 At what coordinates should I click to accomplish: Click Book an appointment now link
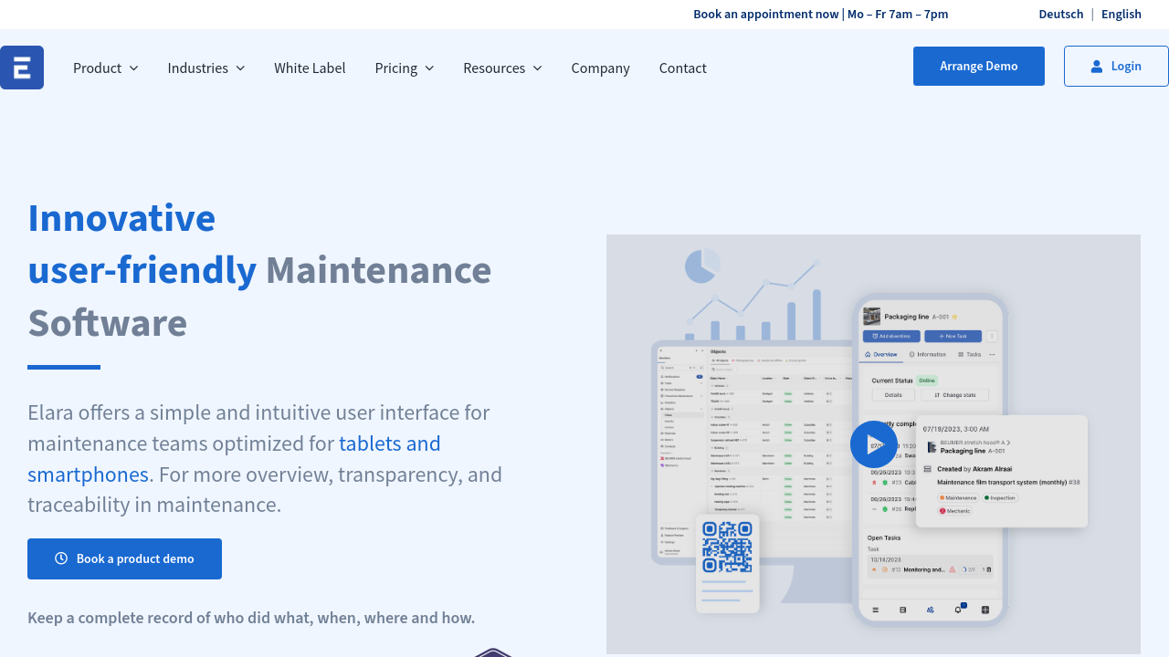point(765,14)
